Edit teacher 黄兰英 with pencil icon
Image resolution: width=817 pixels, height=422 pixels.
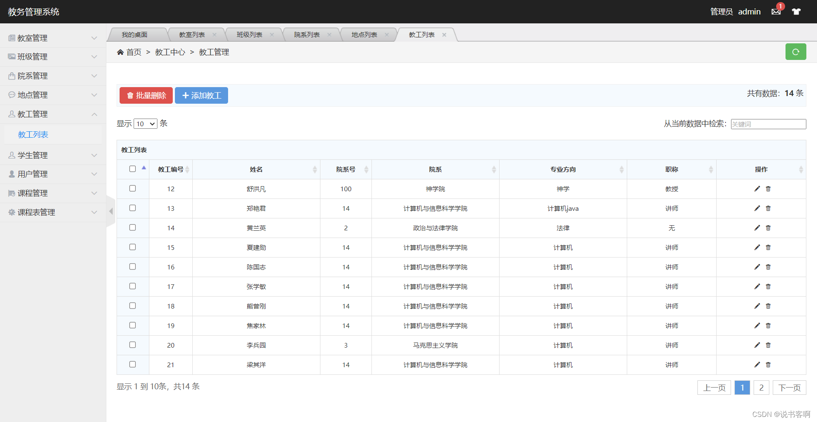point(757,228)
